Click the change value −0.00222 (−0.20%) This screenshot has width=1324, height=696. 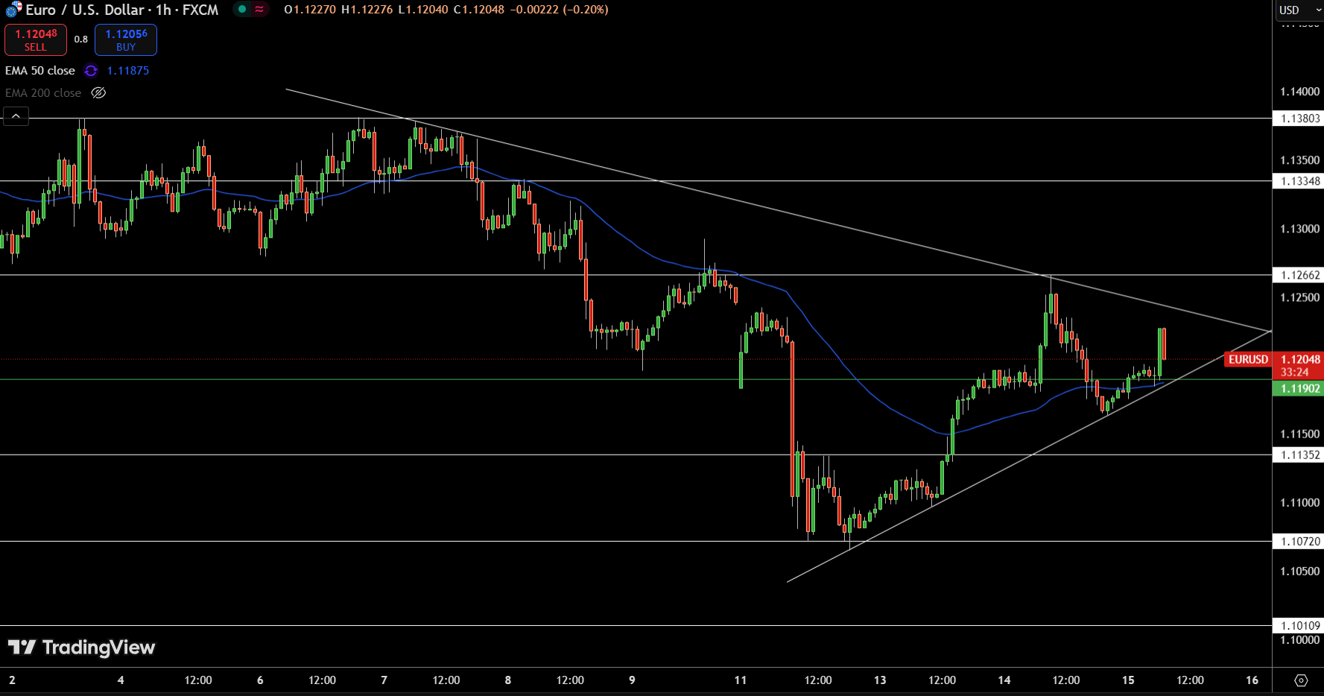coord(559,10)
